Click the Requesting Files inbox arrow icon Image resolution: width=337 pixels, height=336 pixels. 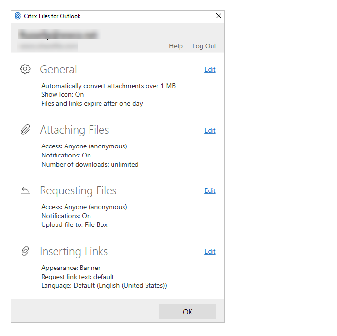click(x=25, y=190)
